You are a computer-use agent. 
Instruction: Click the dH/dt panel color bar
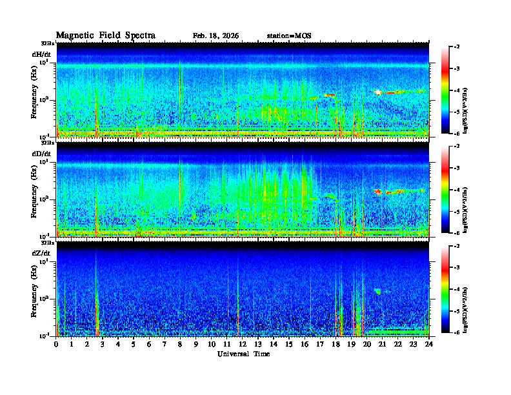pyautogui.click(x=445, y=90)
